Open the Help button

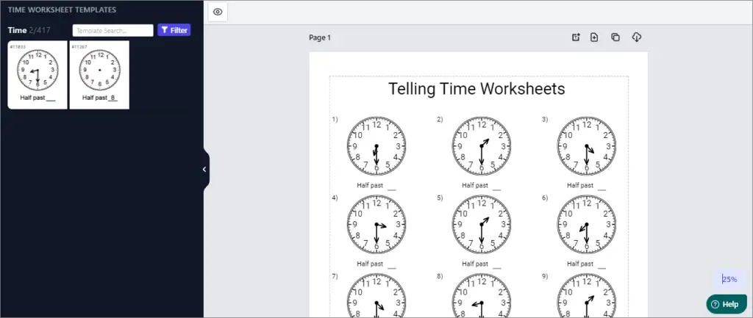pos(726,304)
